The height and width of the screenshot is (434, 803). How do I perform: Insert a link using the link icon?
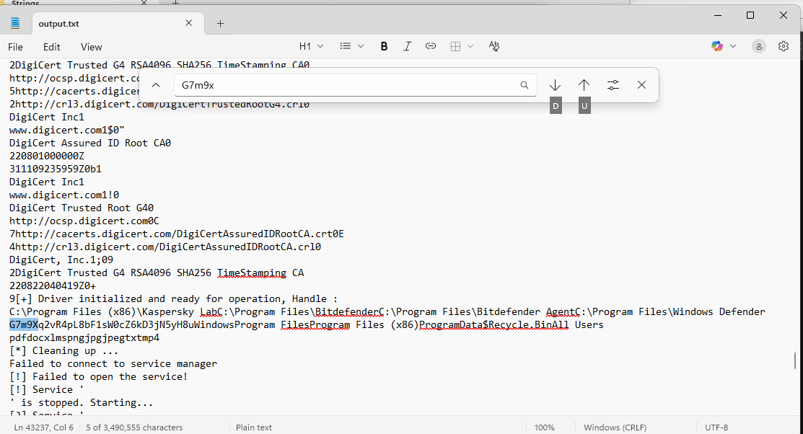pos(431,46)
